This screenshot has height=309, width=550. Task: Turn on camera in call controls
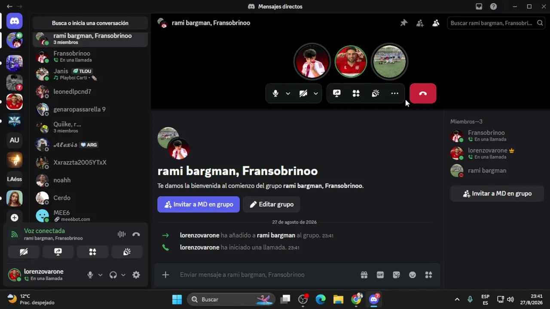(303, 94)
